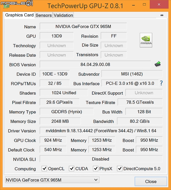The width and height of the screenshot is (171, 190).
Task: Click the Driver Version label
Action: pos(22,131)
